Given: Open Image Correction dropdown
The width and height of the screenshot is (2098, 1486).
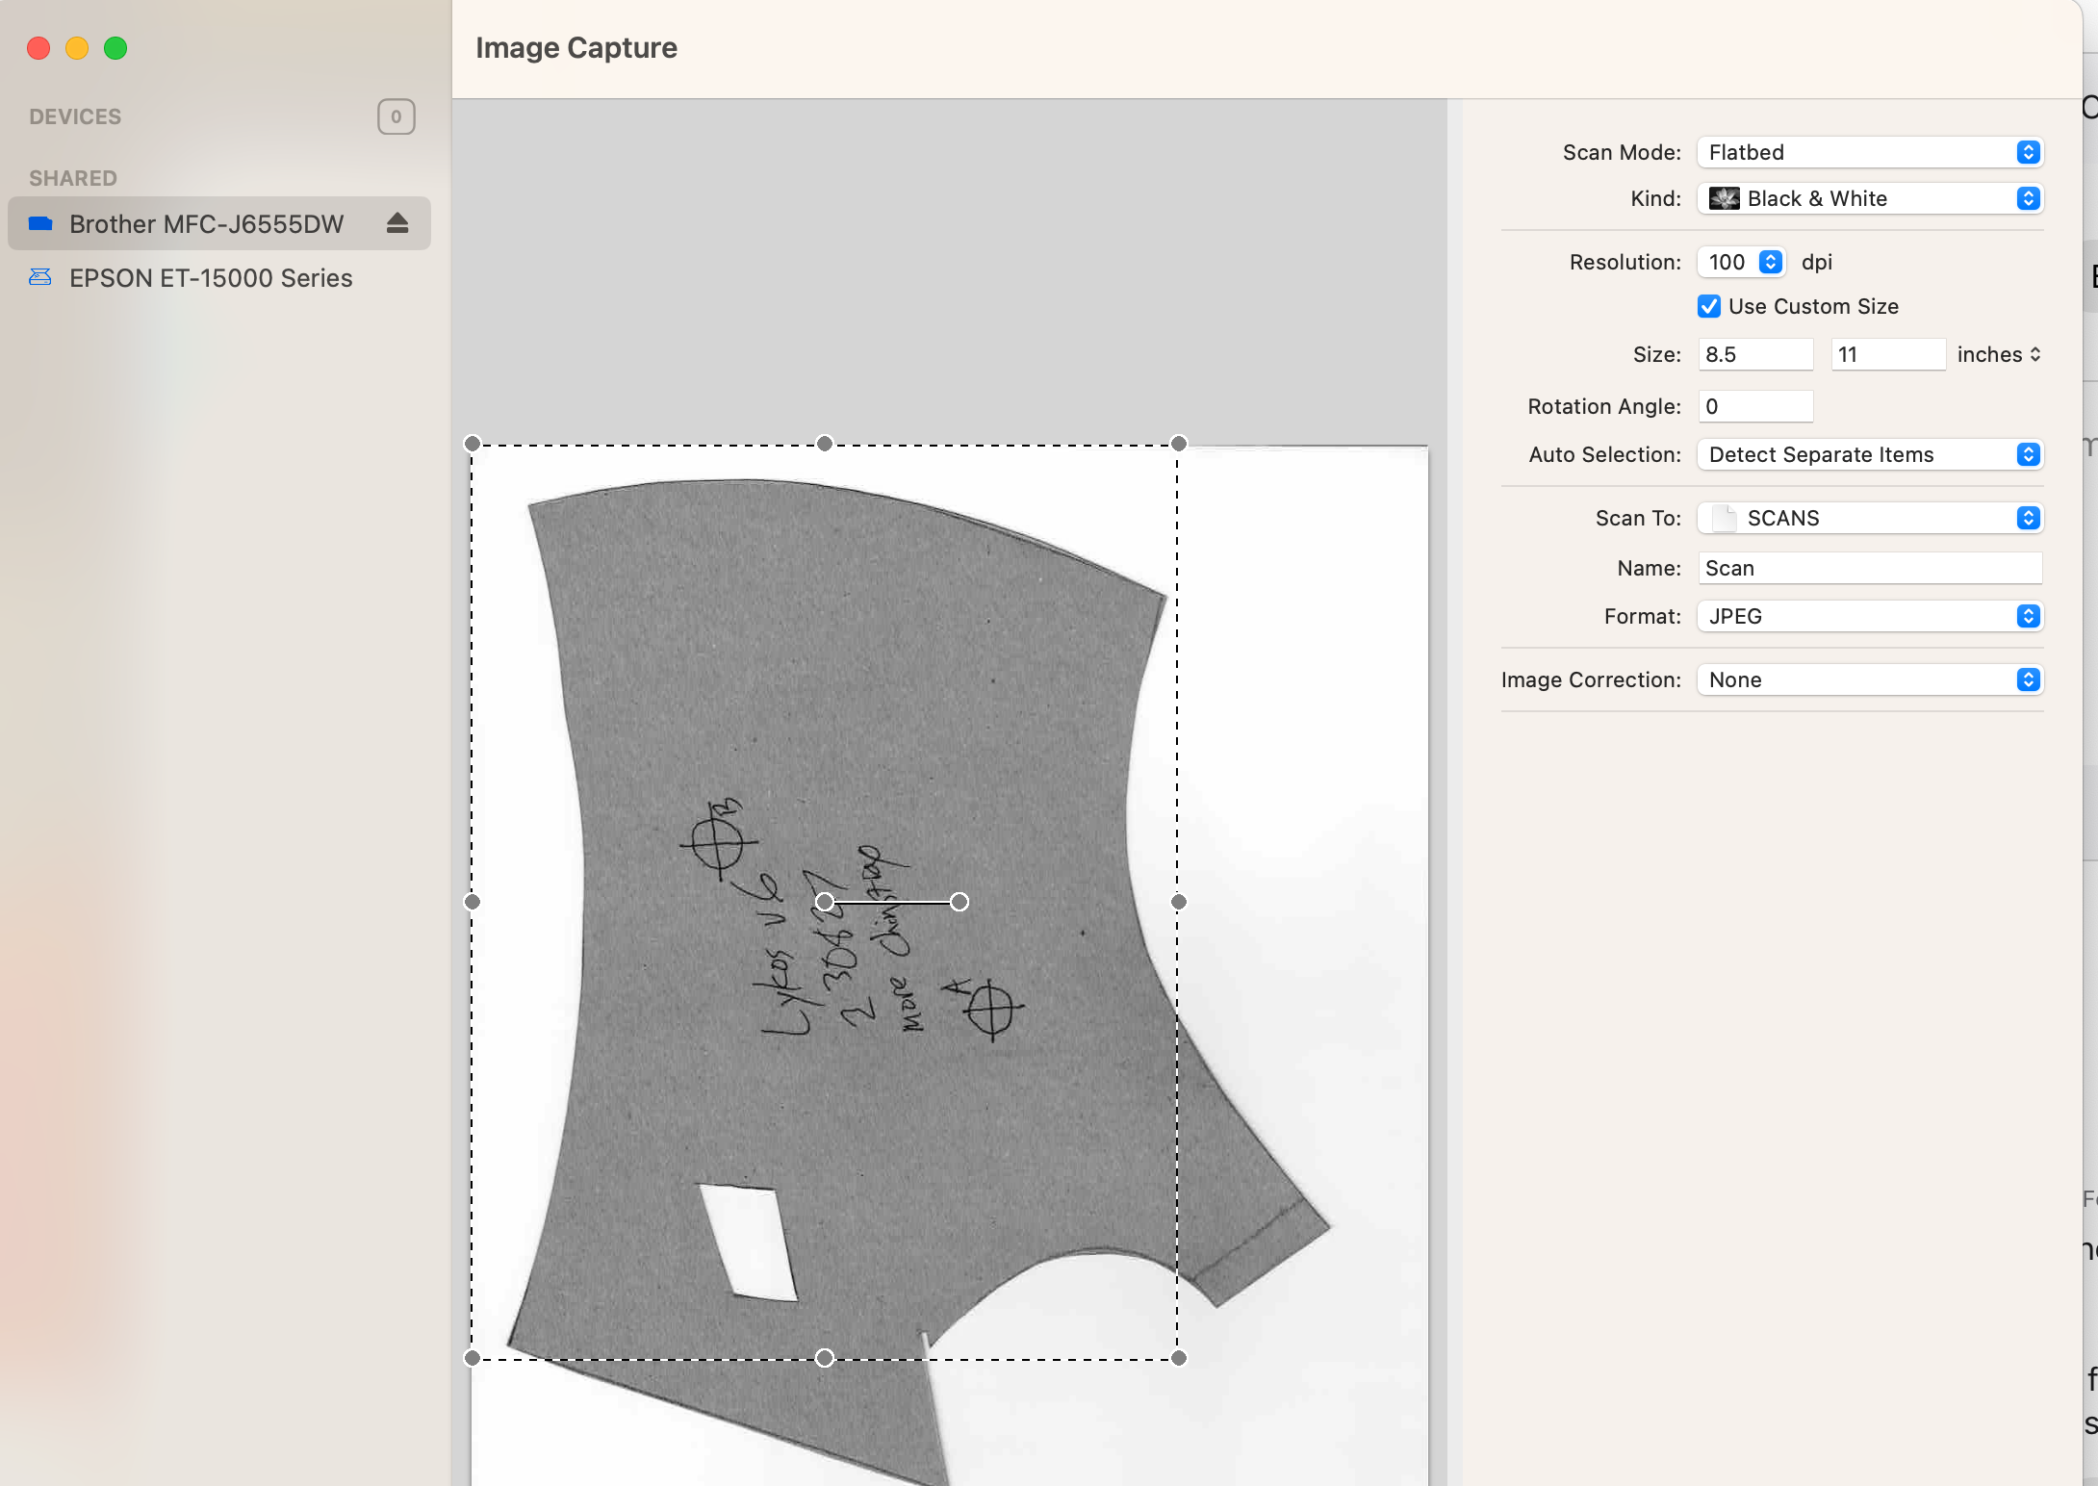Looking at the screenshot, I should tap(1869, 679).
